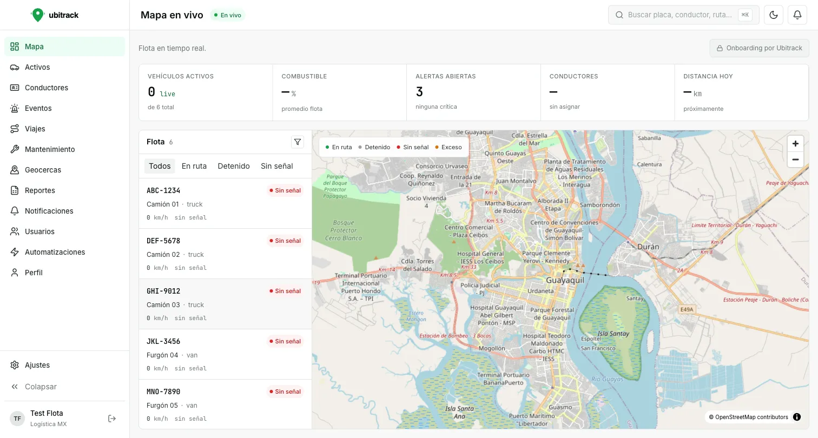The height and width of the screenshot is (438, 818).
Task: Click the Onboarding por Ubitrack button
Action: (x=759, y=48)
